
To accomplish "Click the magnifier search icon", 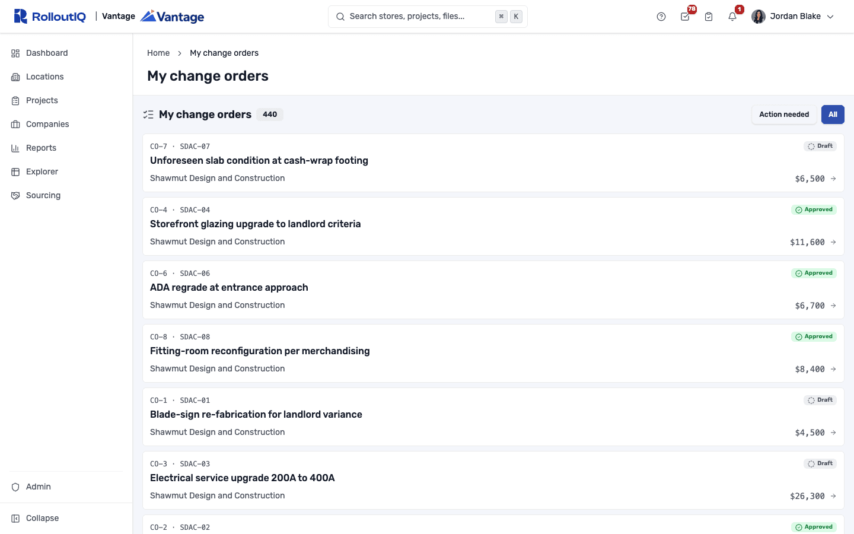I will (340, 17).
